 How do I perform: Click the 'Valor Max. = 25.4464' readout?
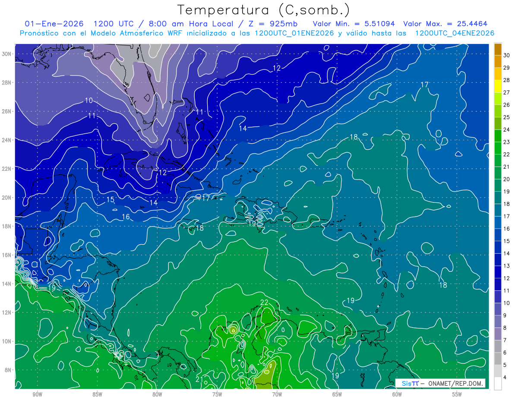pos(445,23)
